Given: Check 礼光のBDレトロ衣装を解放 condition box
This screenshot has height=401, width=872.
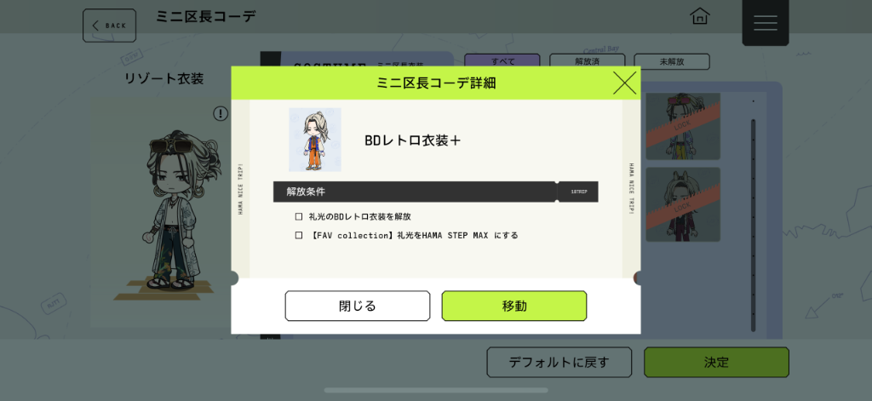Looking at the screenshot, I should (299, 216).
